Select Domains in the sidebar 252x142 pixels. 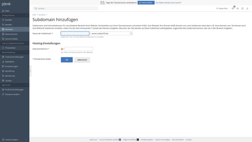(14, 29)
